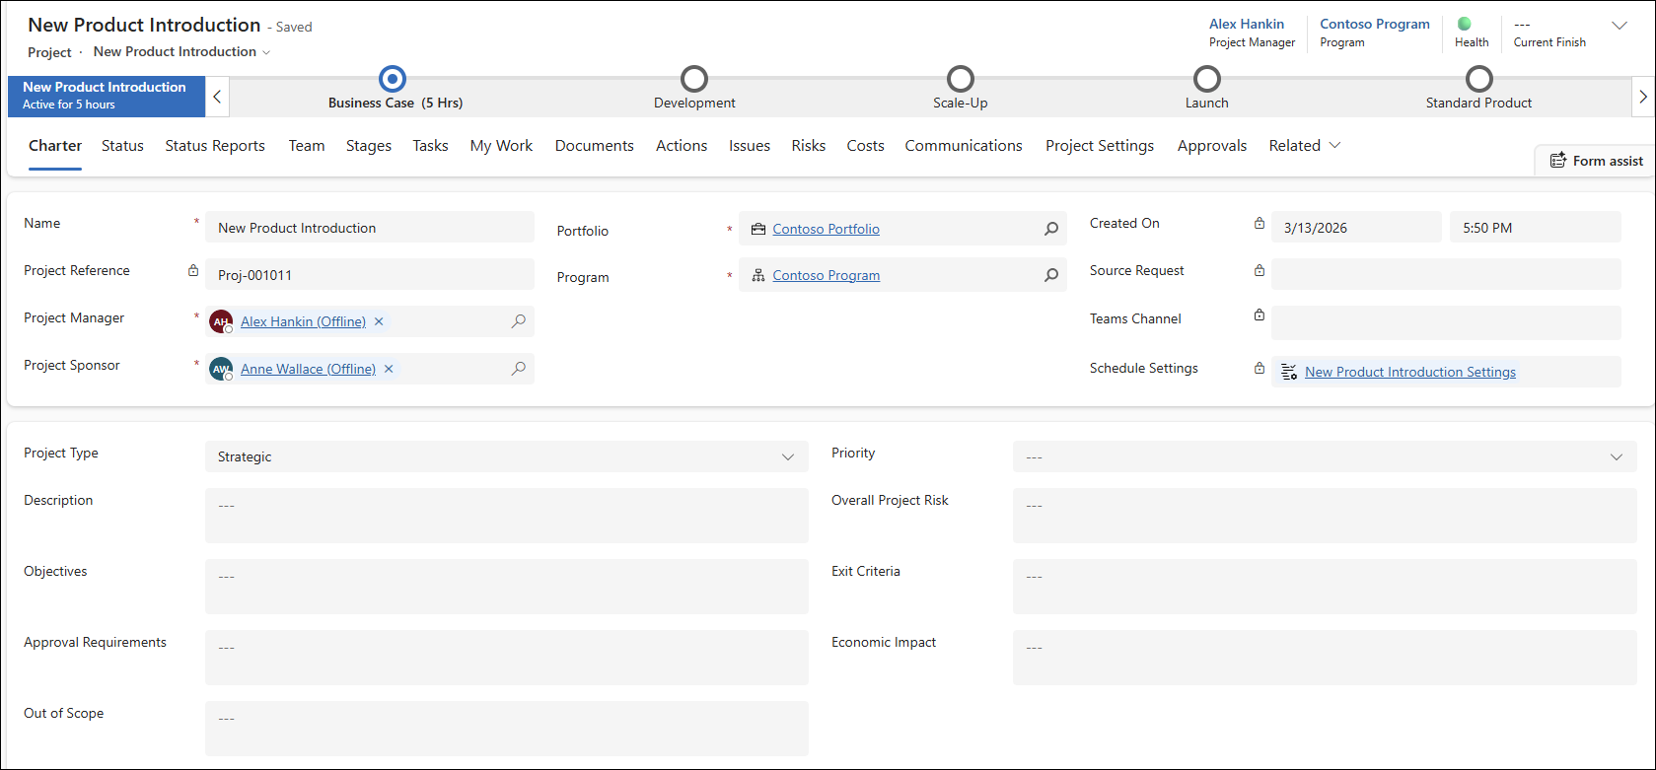This screenshot has height=770, width=1656.
Task: Open the Project Type dropdown
Action: click(787, 456)
